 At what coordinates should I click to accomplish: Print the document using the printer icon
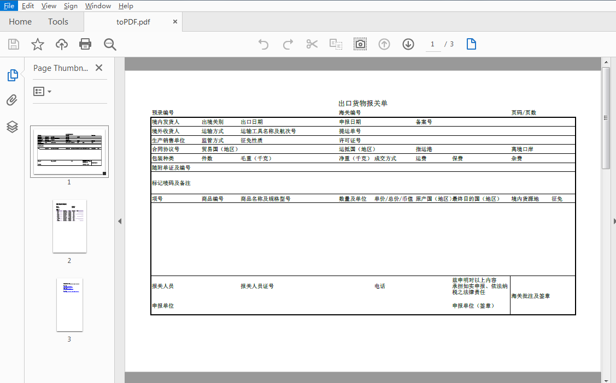click(x=85, y=44)
